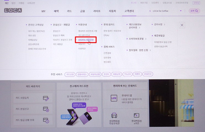Switch to the 가맹점 tab
The height and width of the screenshot is (132, 205).
click(21, 3)
